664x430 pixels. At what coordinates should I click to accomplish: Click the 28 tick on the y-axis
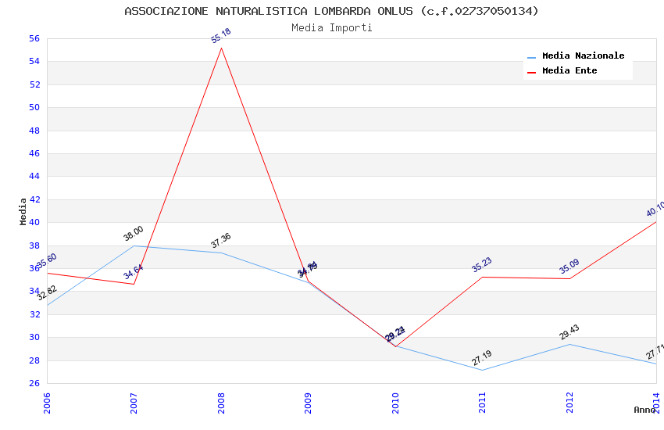tap(34, 360)
